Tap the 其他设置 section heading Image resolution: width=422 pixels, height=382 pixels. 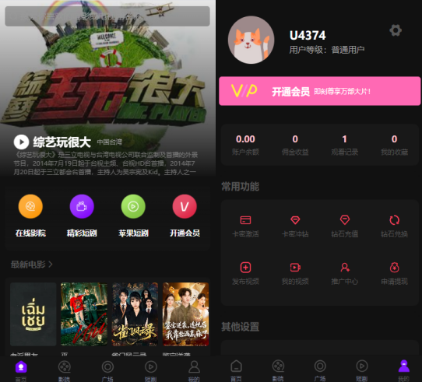click(240, 327)
